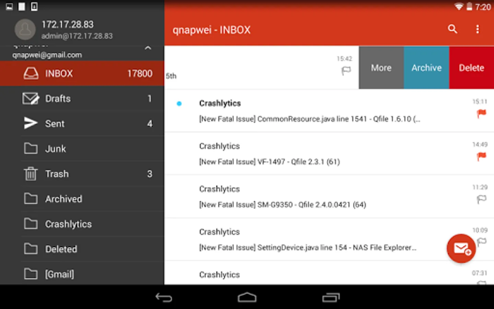Open the Crashlytics folder in sidebar
Image resolution: width=494 pixels, height=309 pixels.
click(x=82, y=224)
